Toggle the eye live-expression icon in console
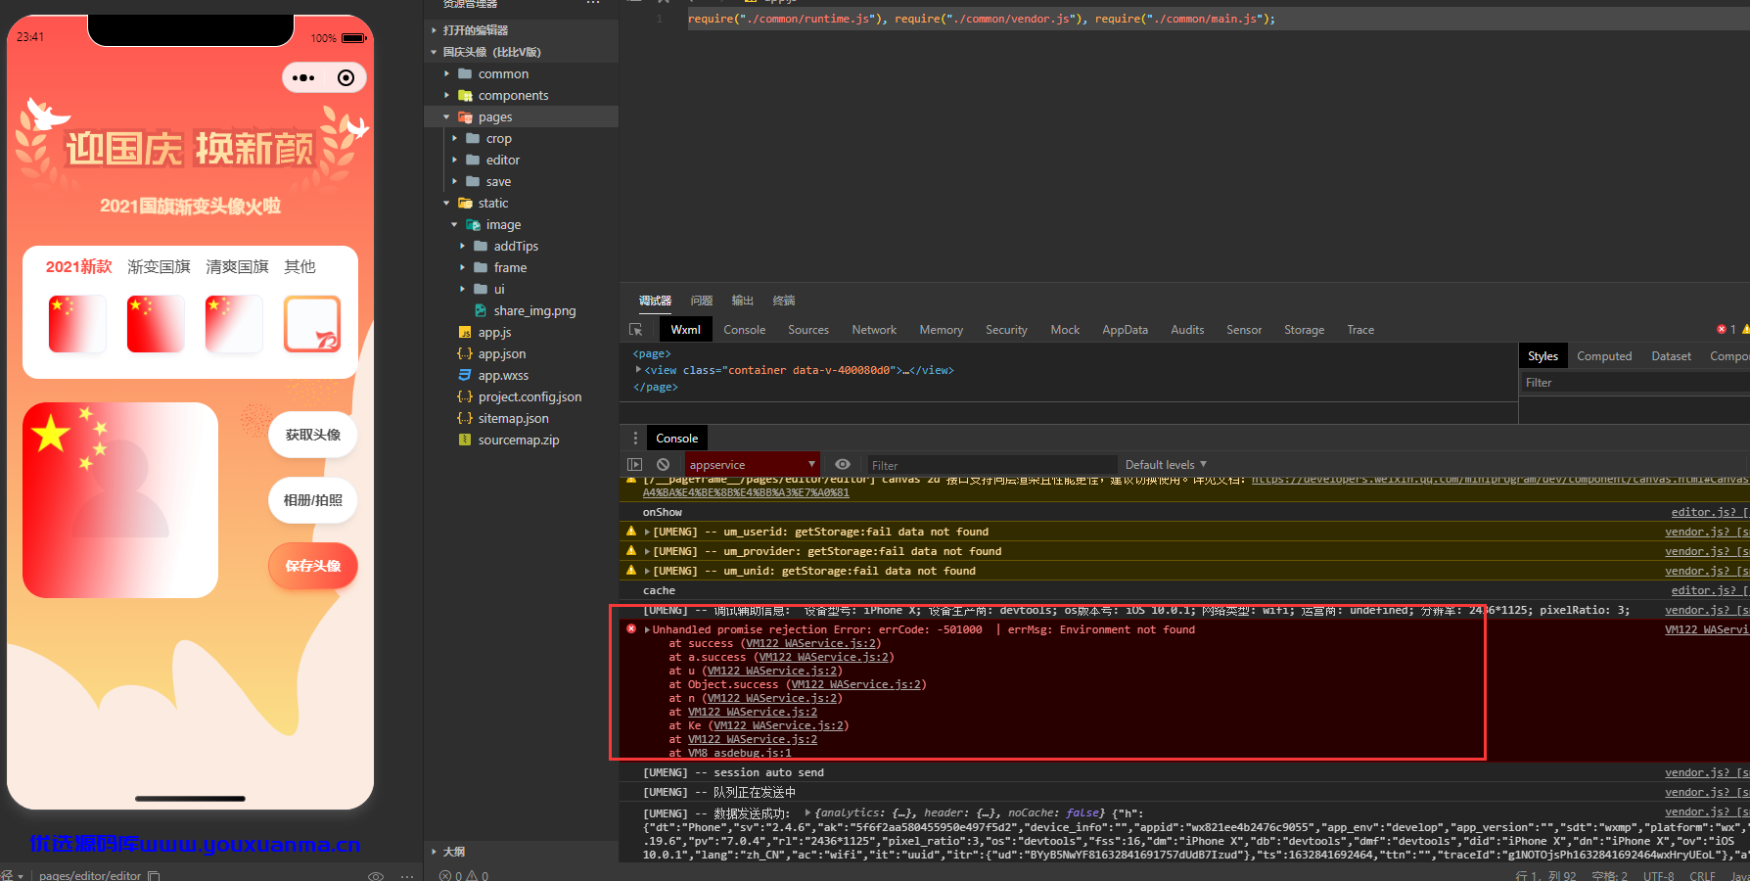The width and height of the screenshot is (1750, 881). tap(843, 464)
